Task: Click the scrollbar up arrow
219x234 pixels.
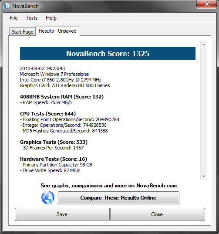Action: pyautogui.click(x=204, y=44)
